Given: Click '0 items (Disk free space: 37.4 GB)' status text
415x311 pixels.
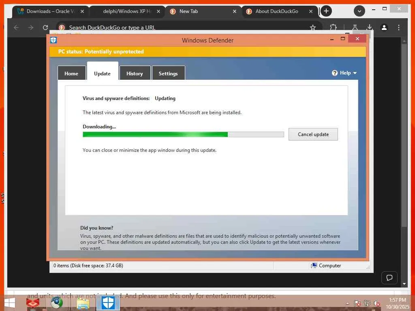Looking at the screenshot, I should click(88, 266).
